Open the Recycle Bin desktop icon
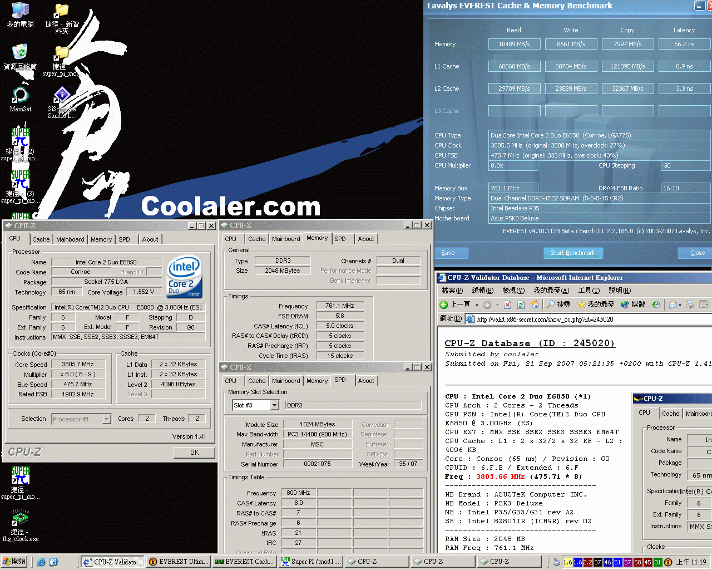The image size is (712, 570). point(21,57)
